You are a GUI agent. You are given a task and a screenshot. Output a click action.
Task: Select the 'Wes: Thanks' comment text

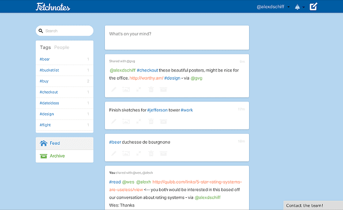pos(122,205)
